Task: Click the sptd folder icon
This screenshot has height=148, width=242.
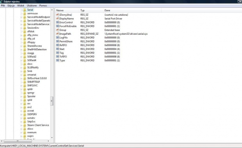Action: 25,100
